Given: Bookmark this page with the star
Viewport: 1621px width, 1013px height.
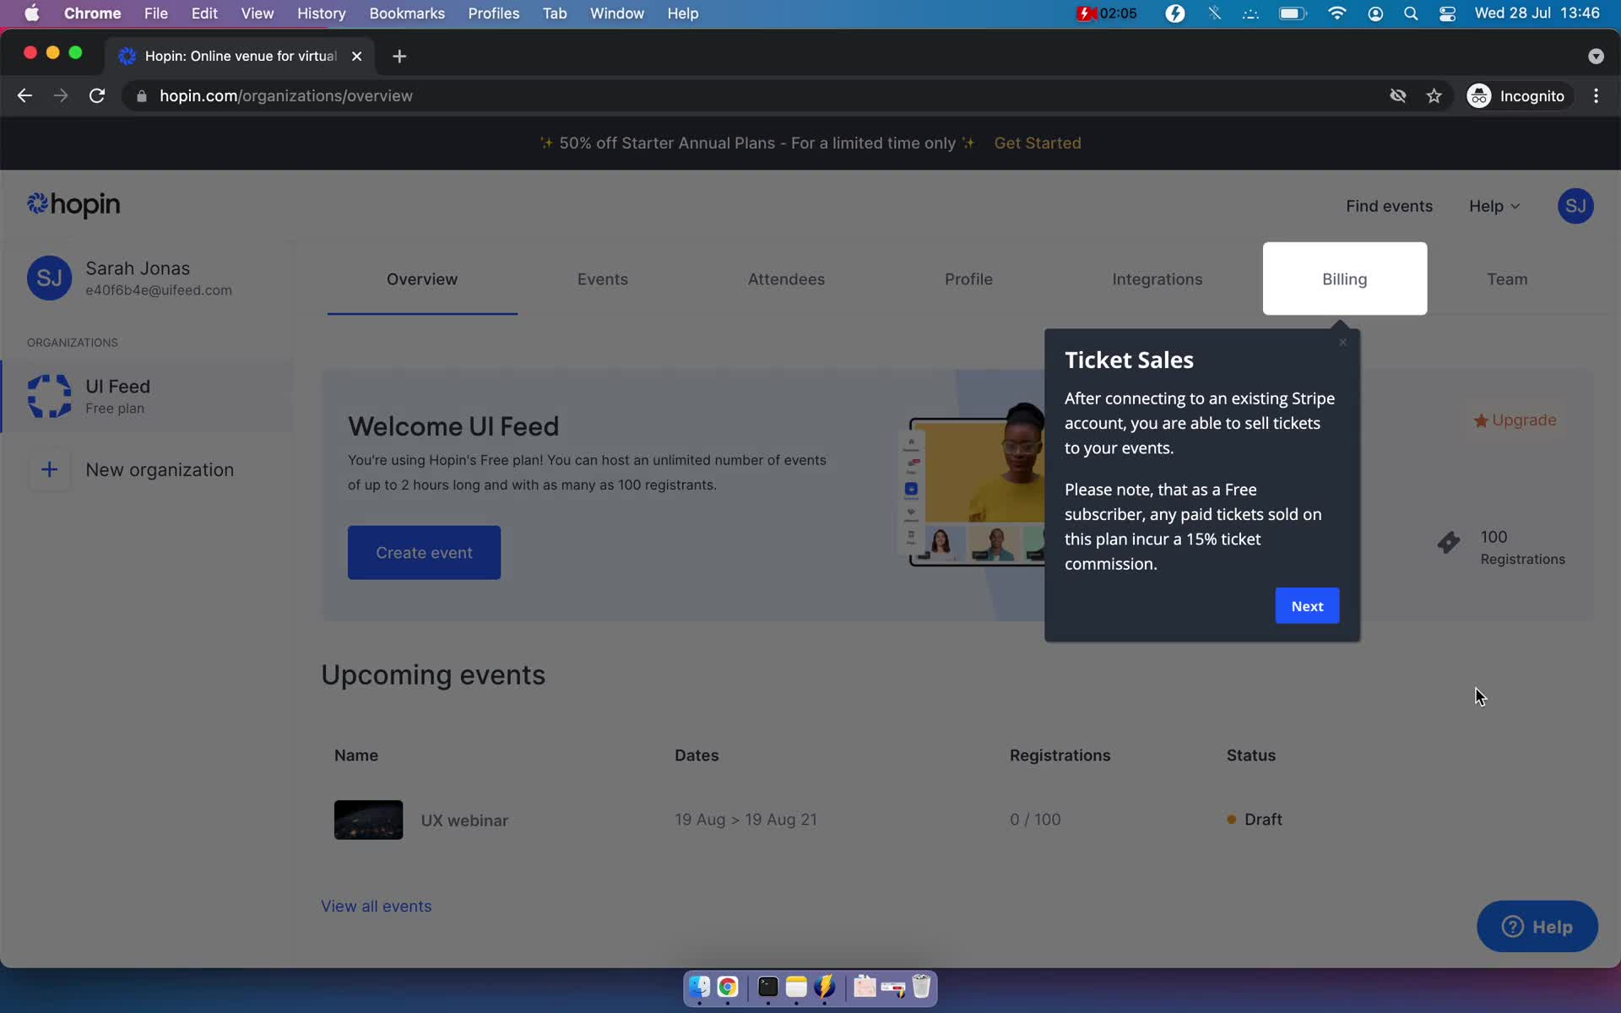Looking at the screenshot, I should pyautogui.click(x=1434, y=96).
